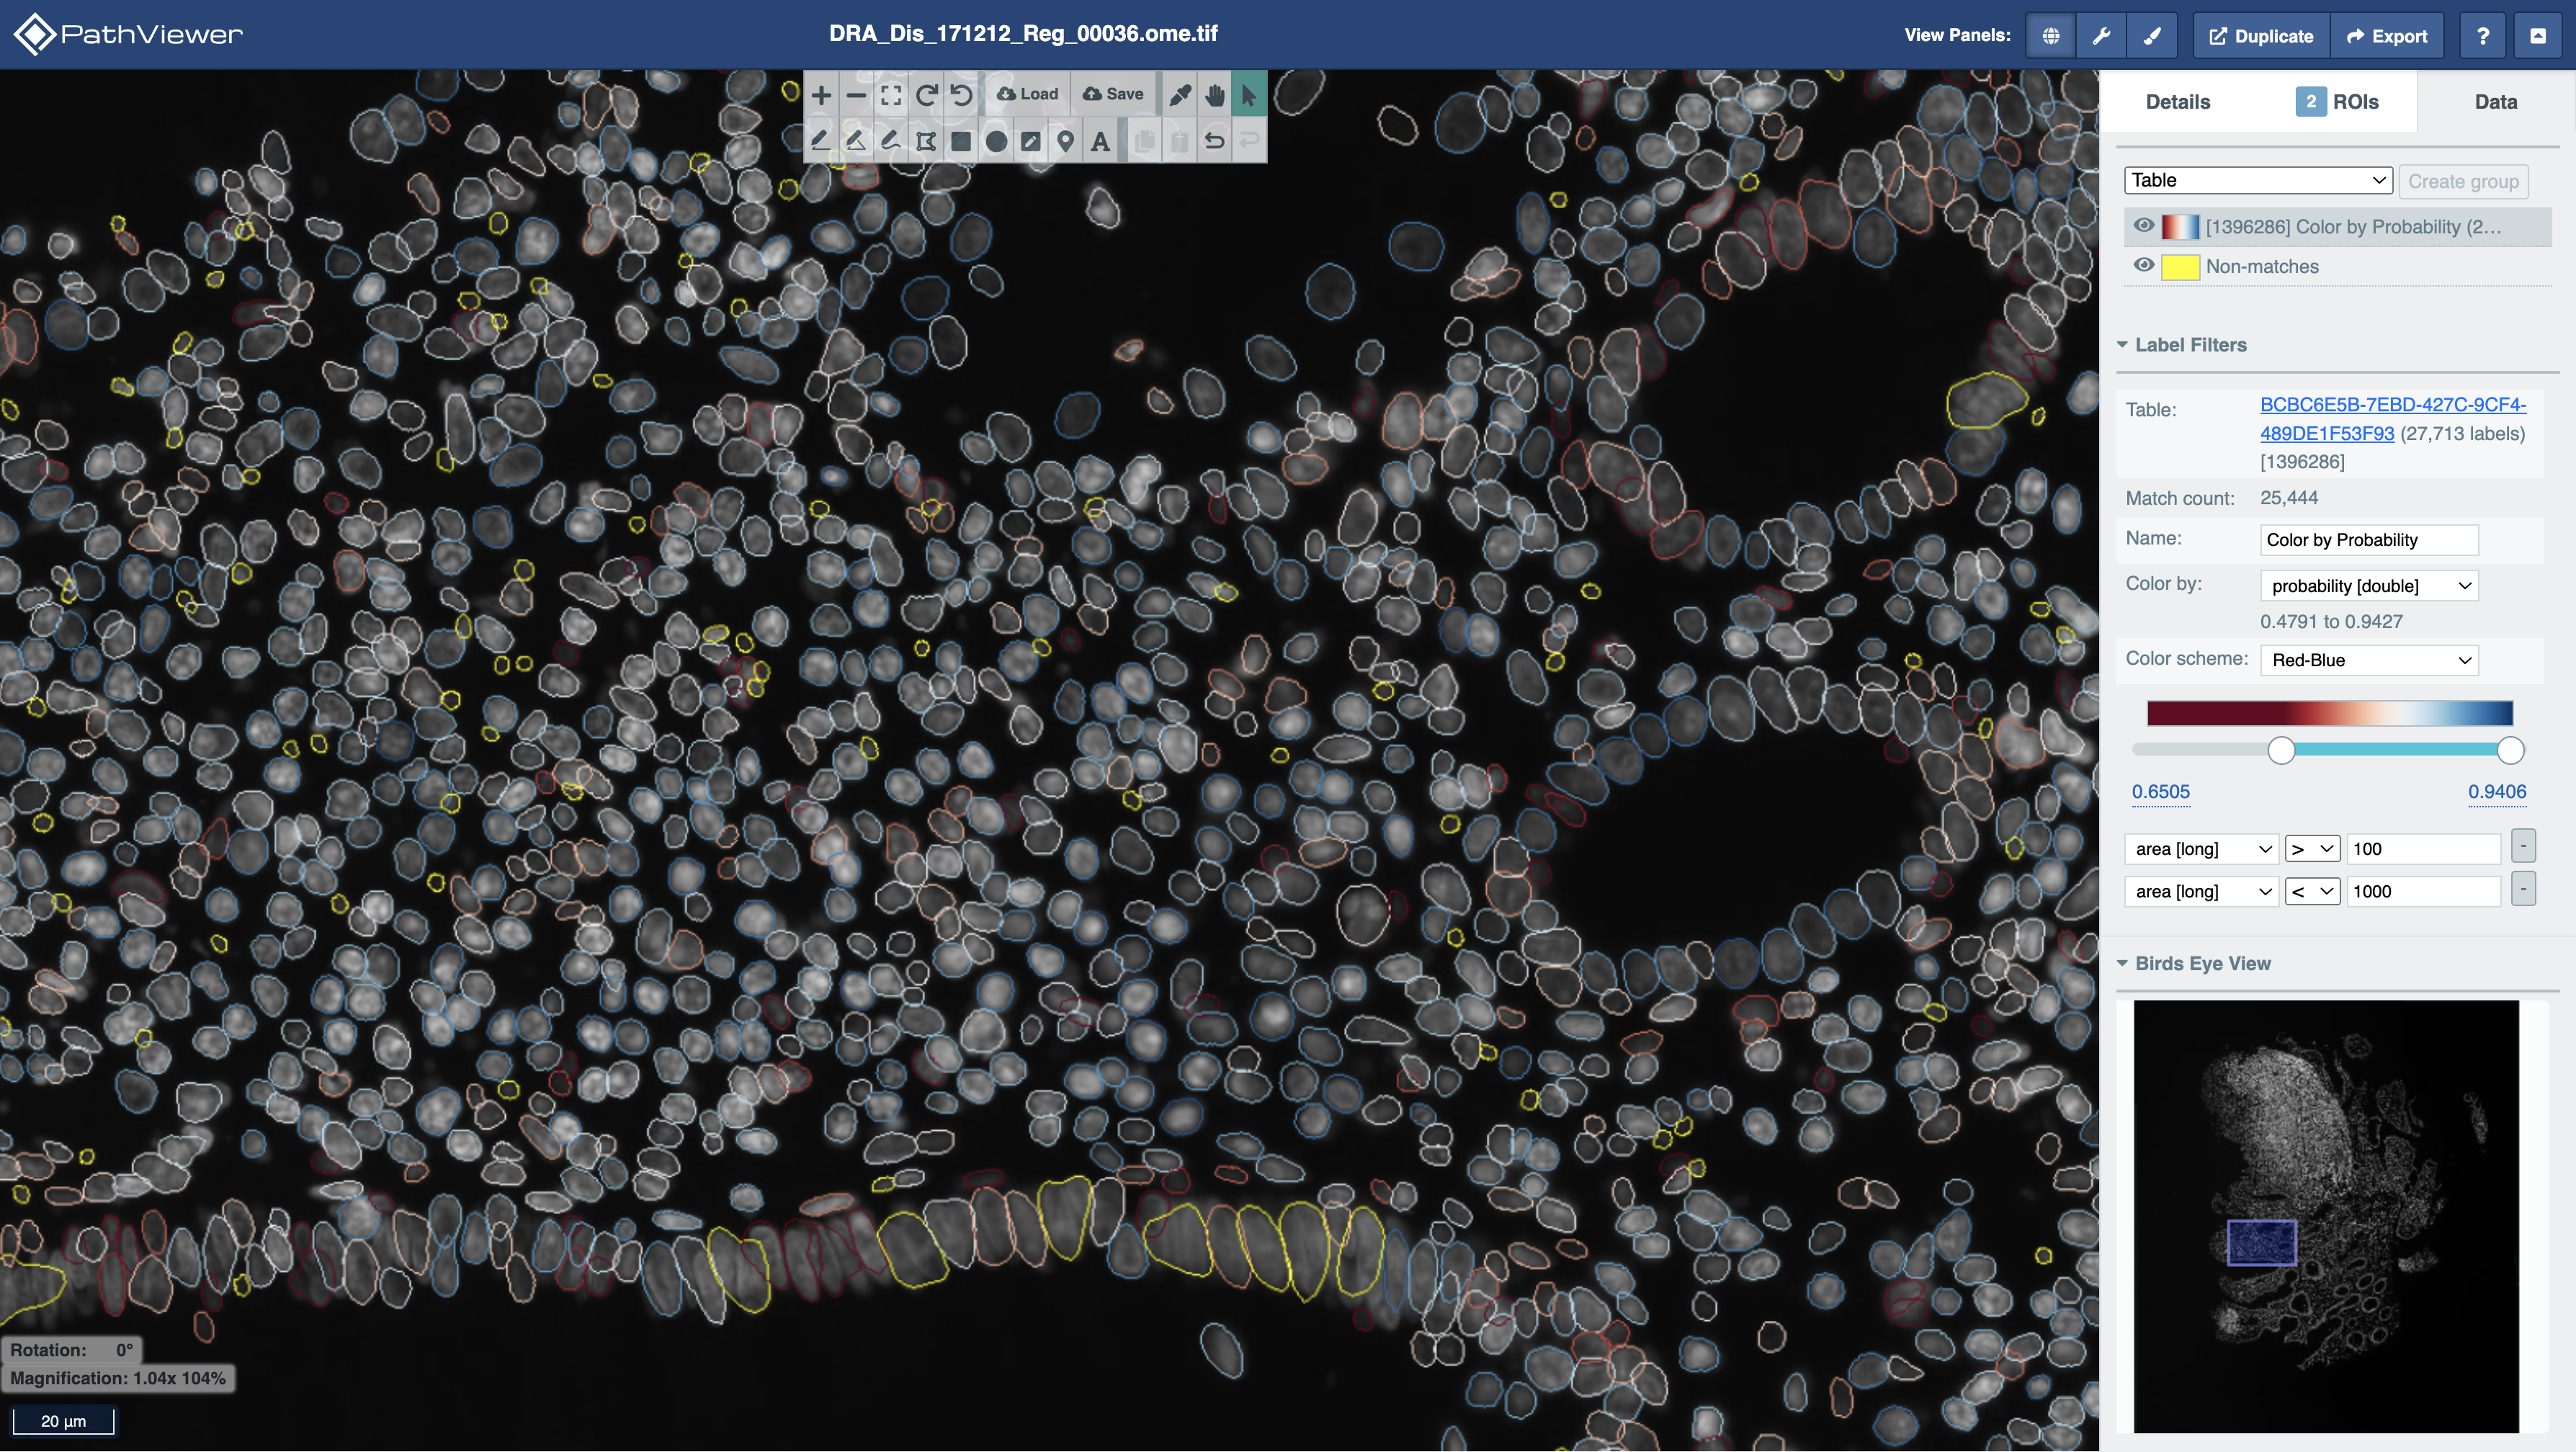Open the second area [long] field dropdown
Image resolution: width=2576 pixels, height=1452 pixels.
(x=2202, y=891)
